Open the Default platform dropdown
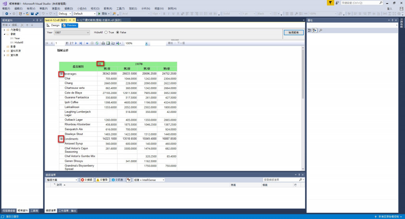 coord(85,14)
